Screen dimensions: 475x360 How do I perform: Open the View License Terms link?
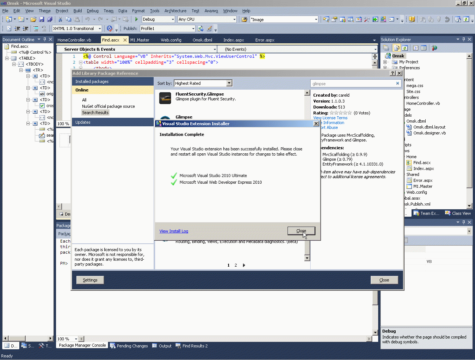pos(330,118)
